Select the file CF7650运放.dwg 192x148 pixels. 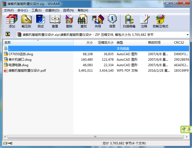21,54
